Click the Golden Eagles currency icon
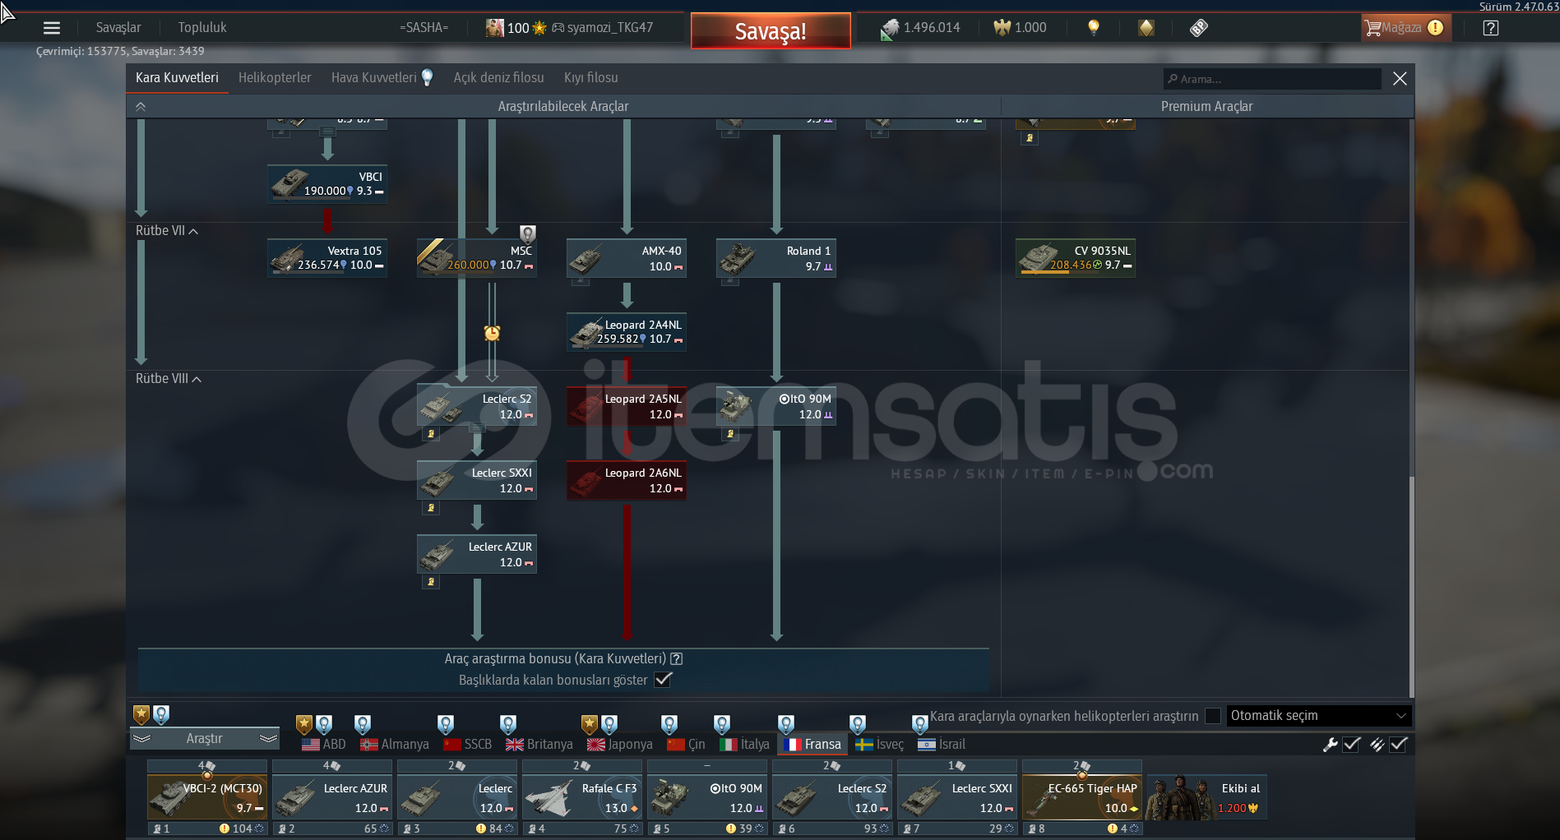1560x840 pixels. point(1002,28)
